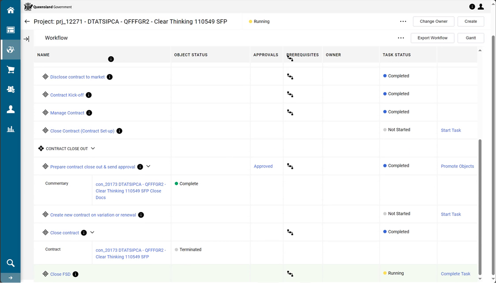496x283 pixels.
Task: Click Start Task for Create new contract
Action: [x=451, y=214]
